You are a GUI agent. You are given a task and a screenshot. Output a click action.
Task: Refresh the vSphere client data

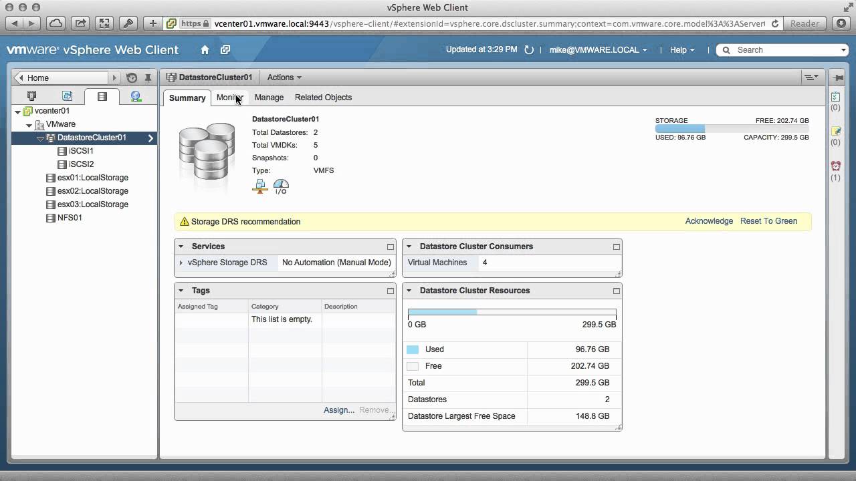tap(529, 50)
